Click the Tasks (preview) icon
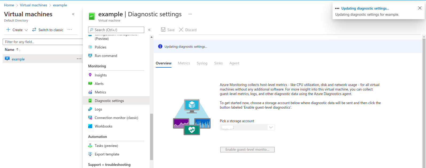426x168 pixels. click(x=90, y=146)
